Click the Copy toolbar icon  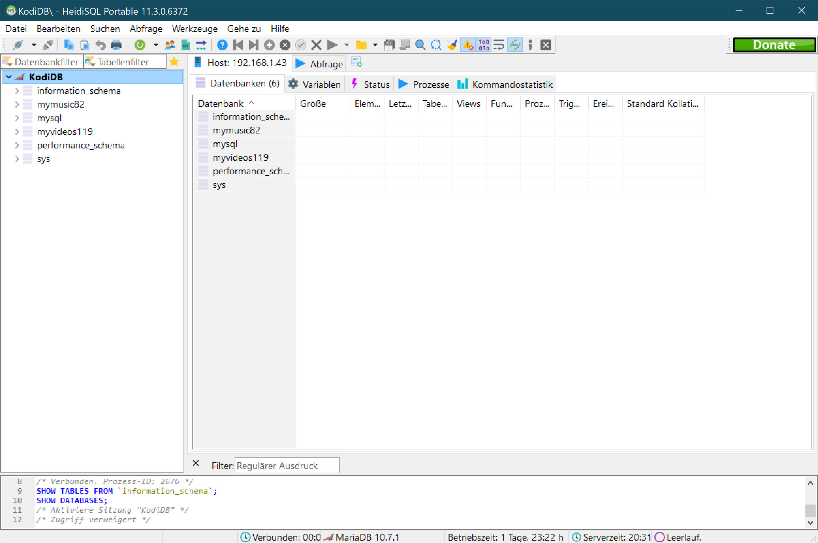tap(69, 45)
